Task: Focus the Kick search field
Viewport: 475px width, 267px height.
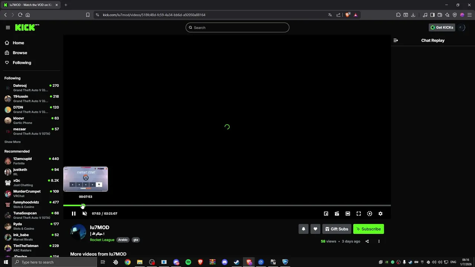Action: (237, 27)
